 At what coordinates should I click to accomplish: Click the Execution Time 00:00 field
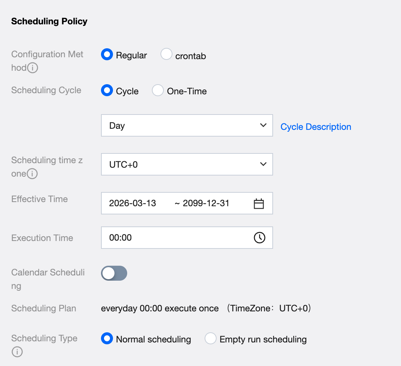pos(176,238)
